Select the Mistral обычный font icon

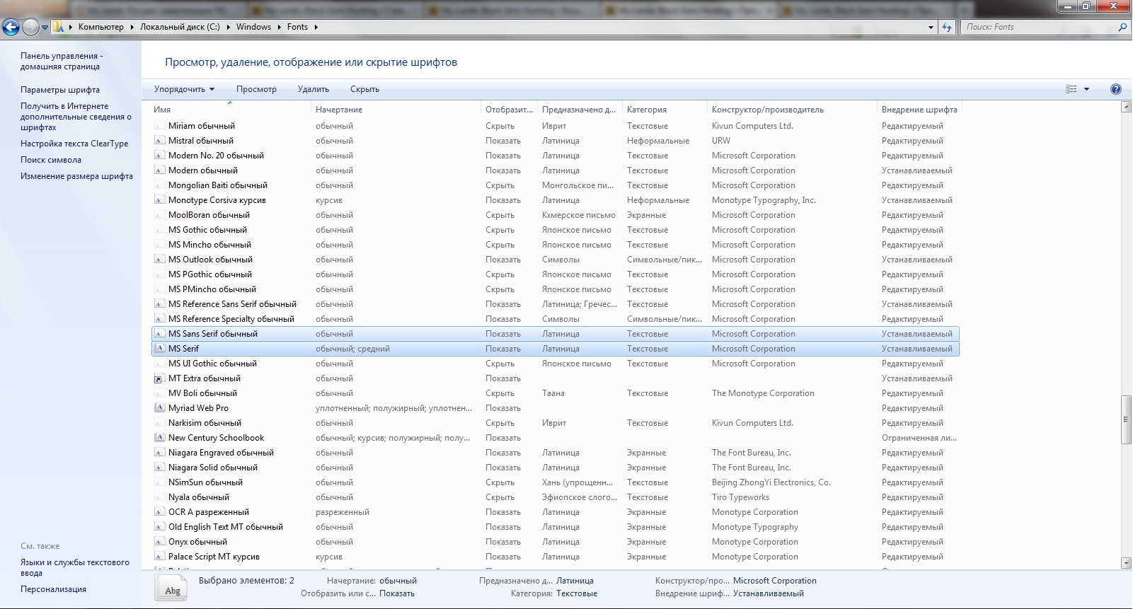159,141
